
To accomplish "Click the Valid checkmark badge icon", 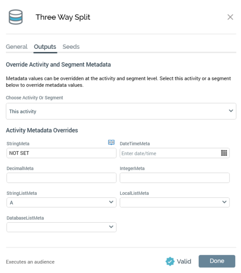I will [170, 261].
